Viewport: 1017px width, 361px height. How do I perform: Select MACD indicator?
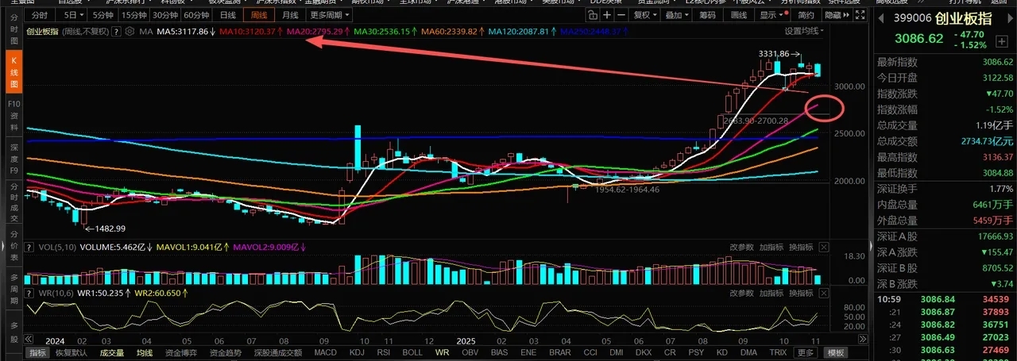pyautogui.click(x=325, y=352)
